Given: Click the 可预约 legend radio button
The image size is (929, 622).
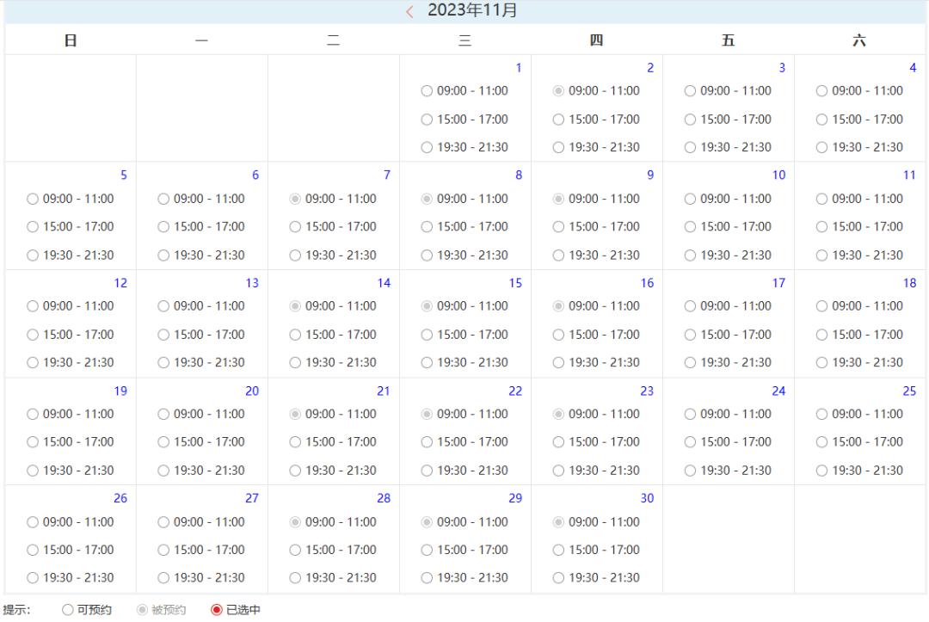Looking at the screenshot, I should pos(68,610).
